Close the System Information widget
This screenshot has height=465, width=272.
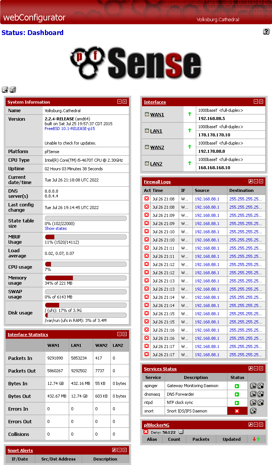[125, 101]
